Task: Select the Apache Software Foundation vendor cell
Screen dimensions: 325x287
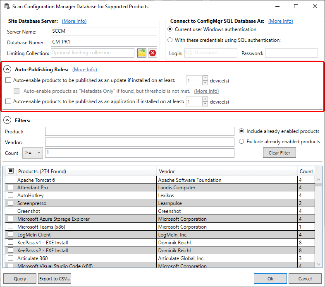Action: 227,180
